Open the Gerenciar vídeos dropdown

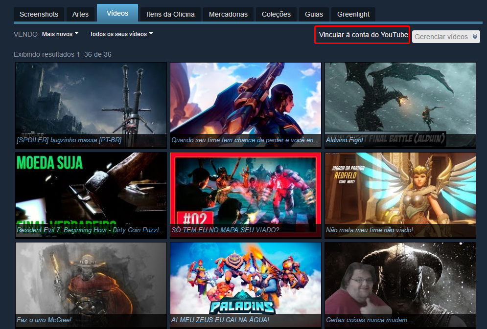coord(446,37)
